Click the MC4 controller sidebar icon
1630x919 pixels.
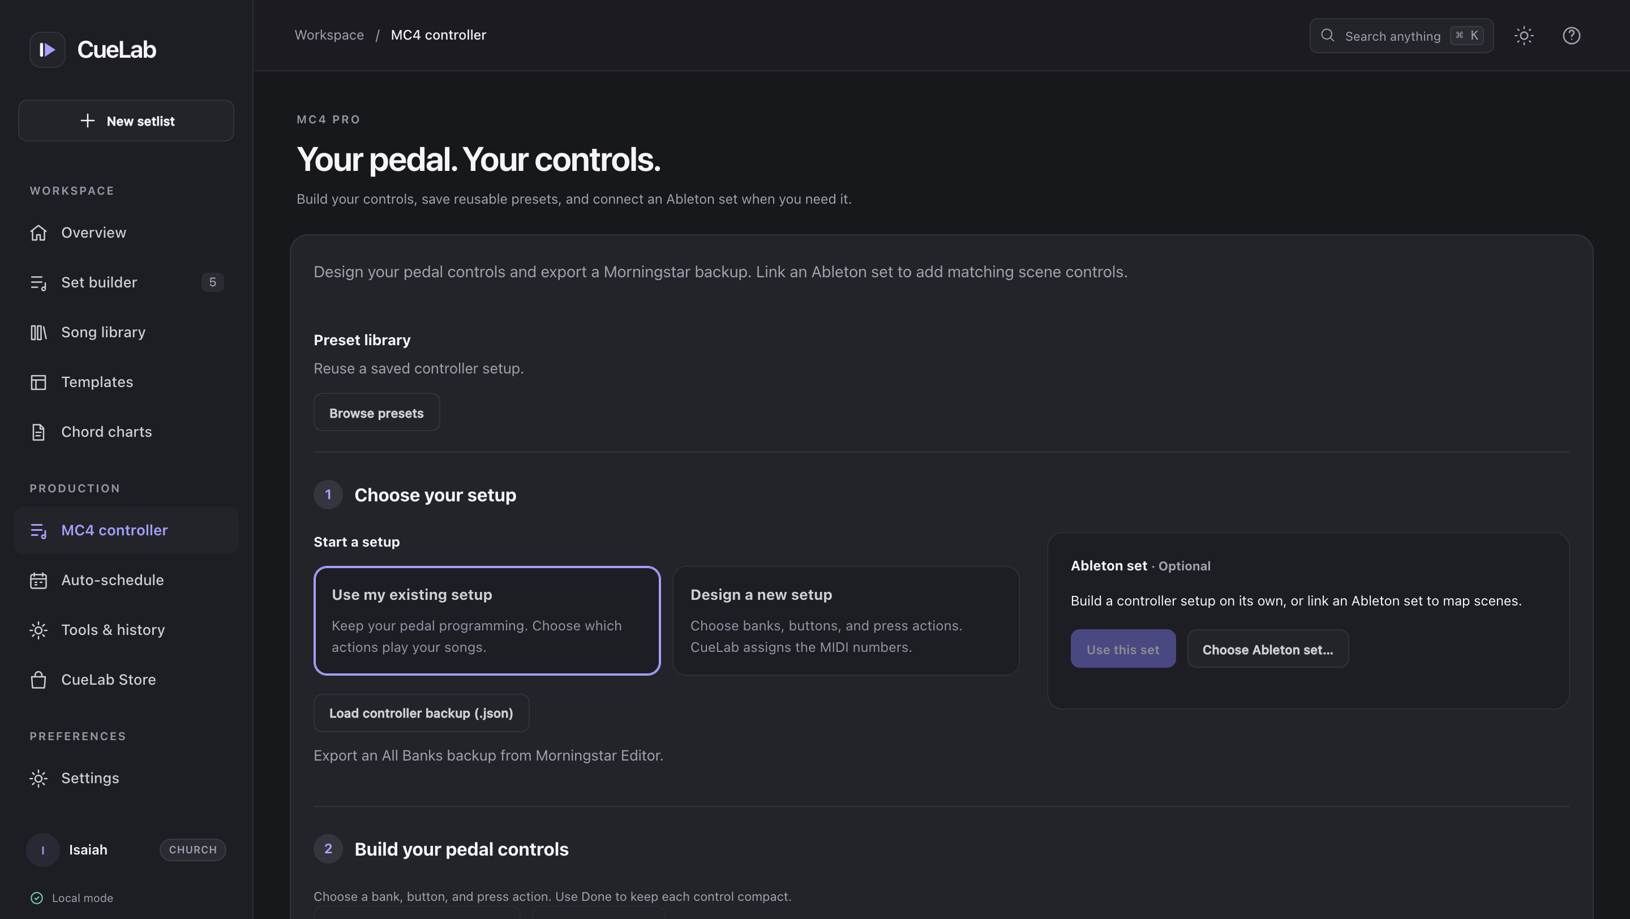tap(38, 531)
